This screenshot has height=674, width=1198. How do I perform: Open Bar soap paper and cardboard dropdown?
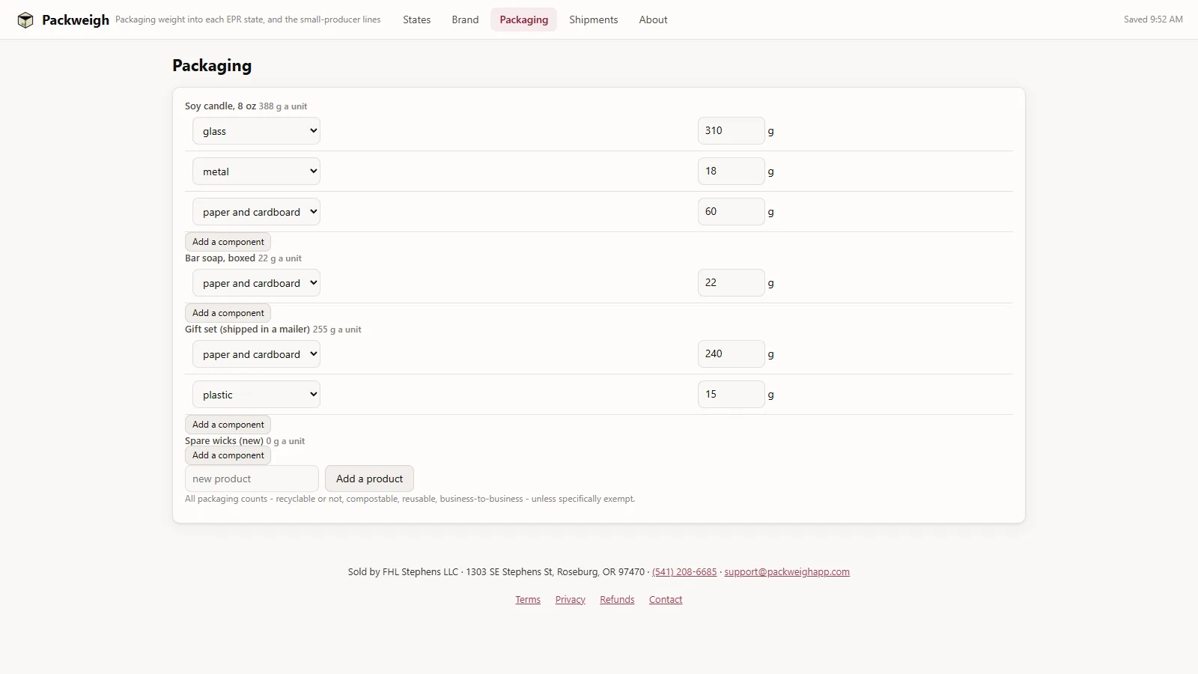tap(256, 283)
